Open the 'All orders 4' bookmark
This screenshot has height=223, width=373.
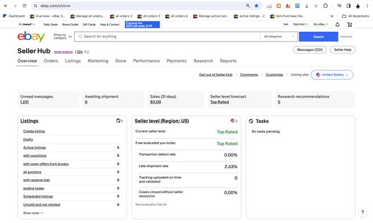tap(177, 16)
